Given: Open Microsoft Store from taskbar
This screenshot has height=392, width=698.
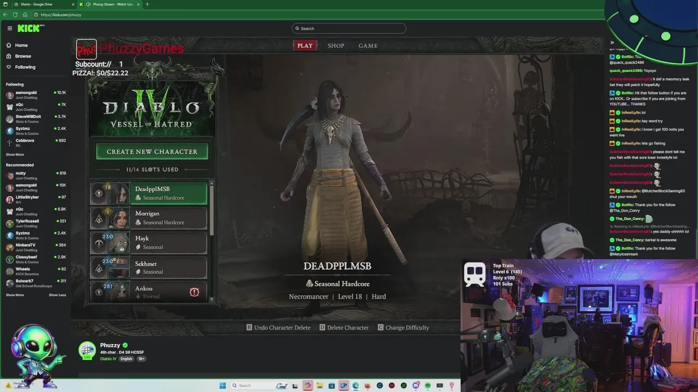Looking at the screenshot, I should pos(331,385).
